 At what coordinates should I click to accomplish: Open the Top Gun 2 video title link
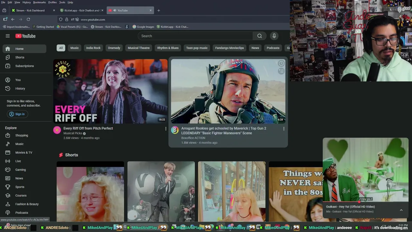click(x=224, y=130)
